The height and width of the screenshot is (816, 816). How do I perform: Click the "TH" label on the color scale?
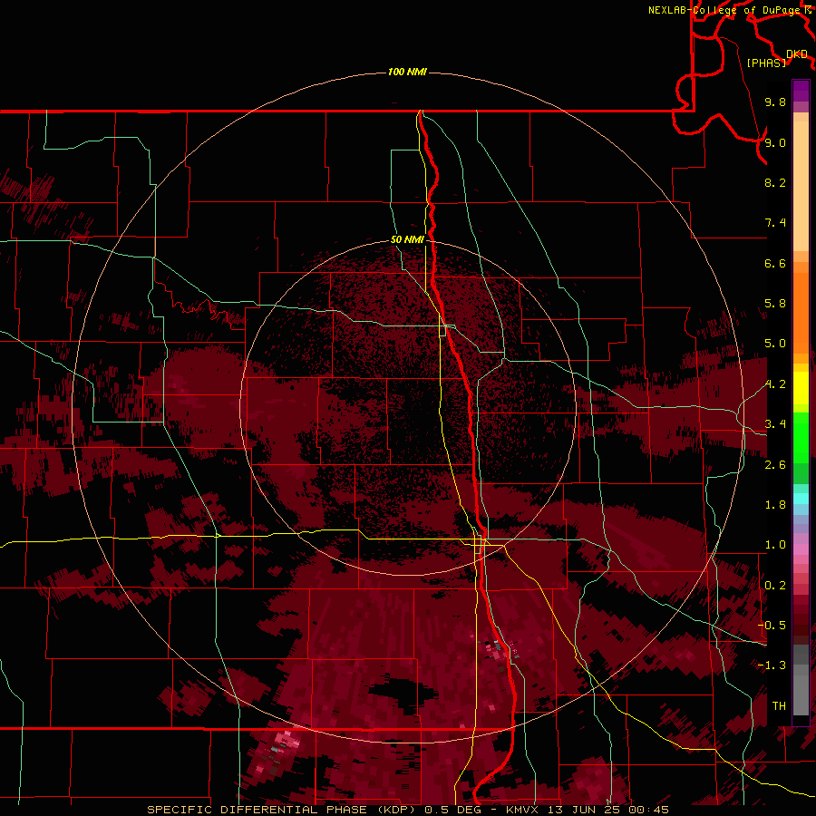coord(779,705)
